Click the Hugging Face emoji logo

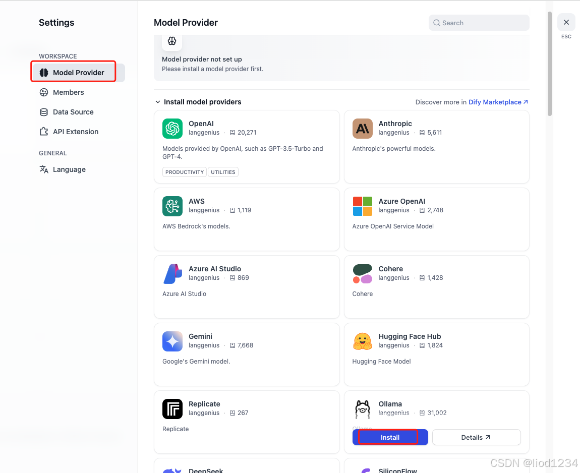pyautogui.click(x=363, y=341)
